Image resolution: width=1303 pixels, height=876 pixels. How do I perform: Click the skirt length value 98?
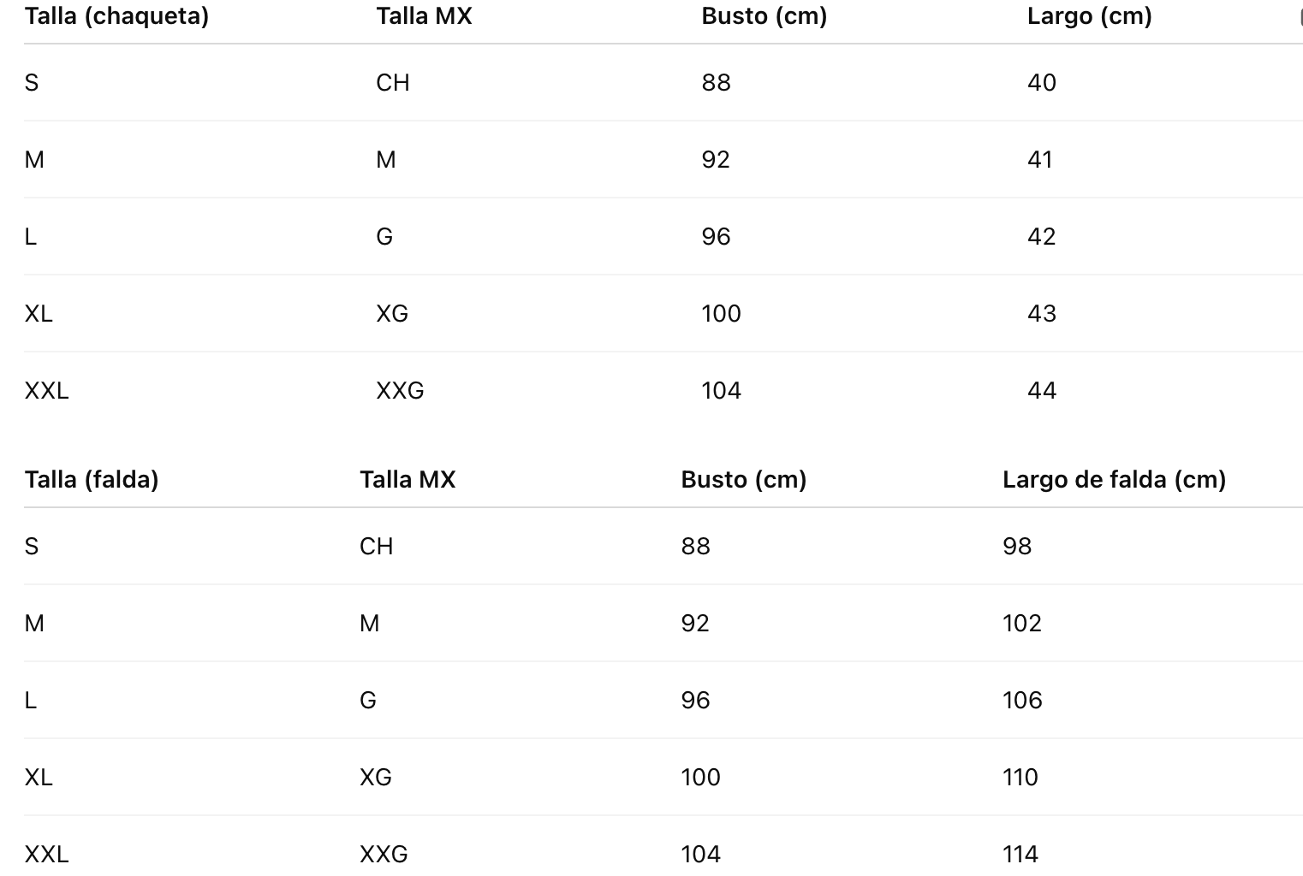point(1017,547)
